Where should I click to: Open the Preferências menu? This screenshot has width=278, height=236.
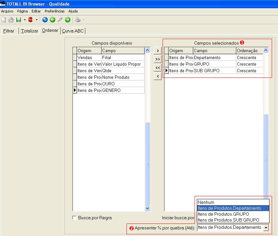55,11
